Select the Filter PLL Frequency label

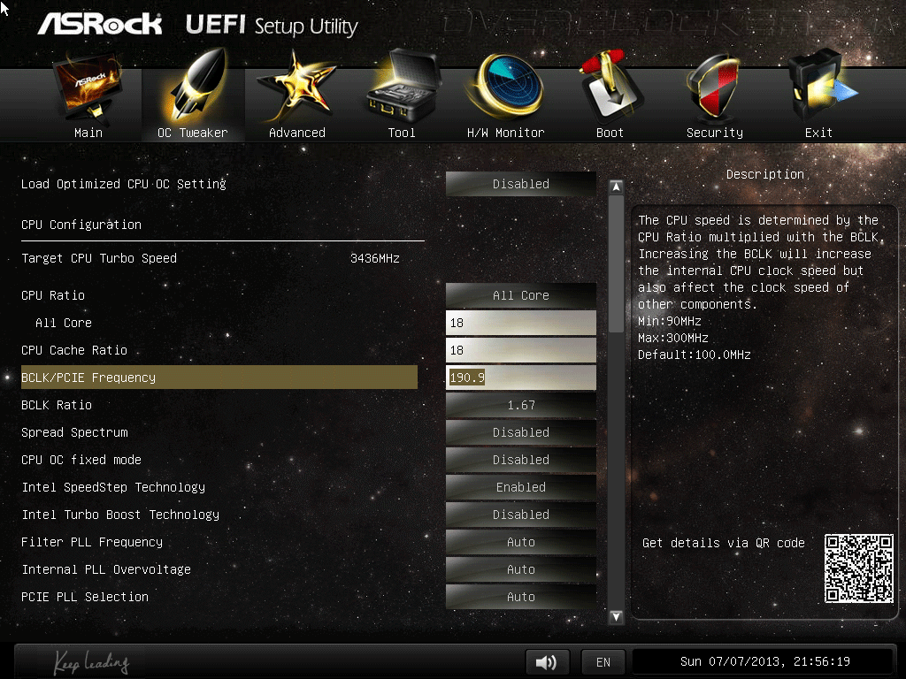tap(92, 542)
